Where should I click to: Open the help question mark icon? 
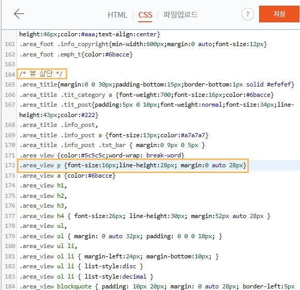pos(248,14)
